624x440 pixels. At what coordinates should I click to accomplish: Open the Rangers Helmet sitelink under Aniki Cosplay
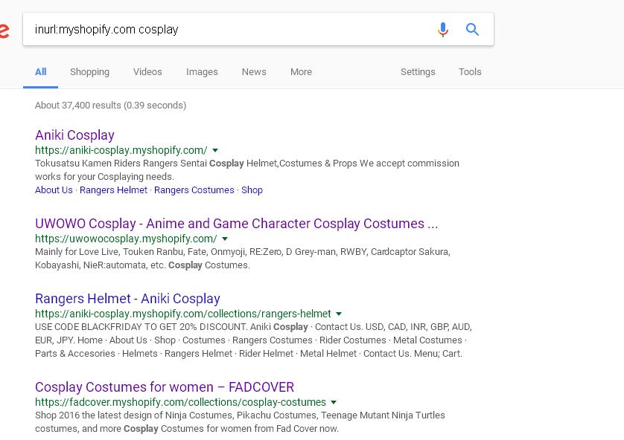[x=113, y=190]
